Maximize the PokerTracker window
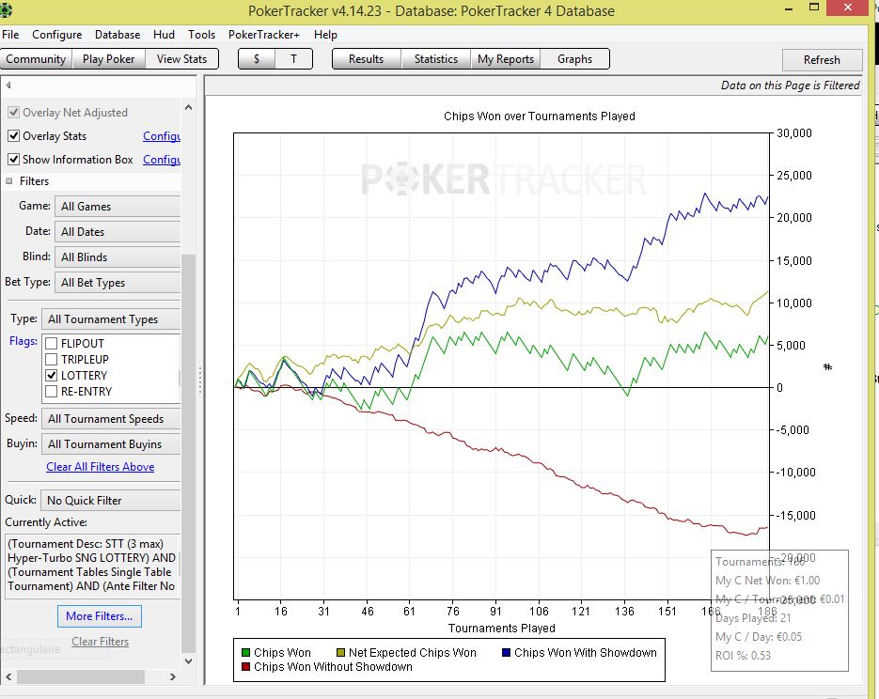This screenshot has width=879, height=699. coord(814,8)
